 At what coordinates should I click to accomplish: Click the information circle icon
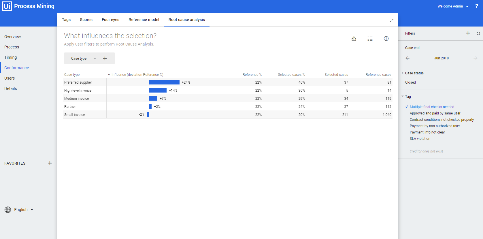[x=386, y=39]
